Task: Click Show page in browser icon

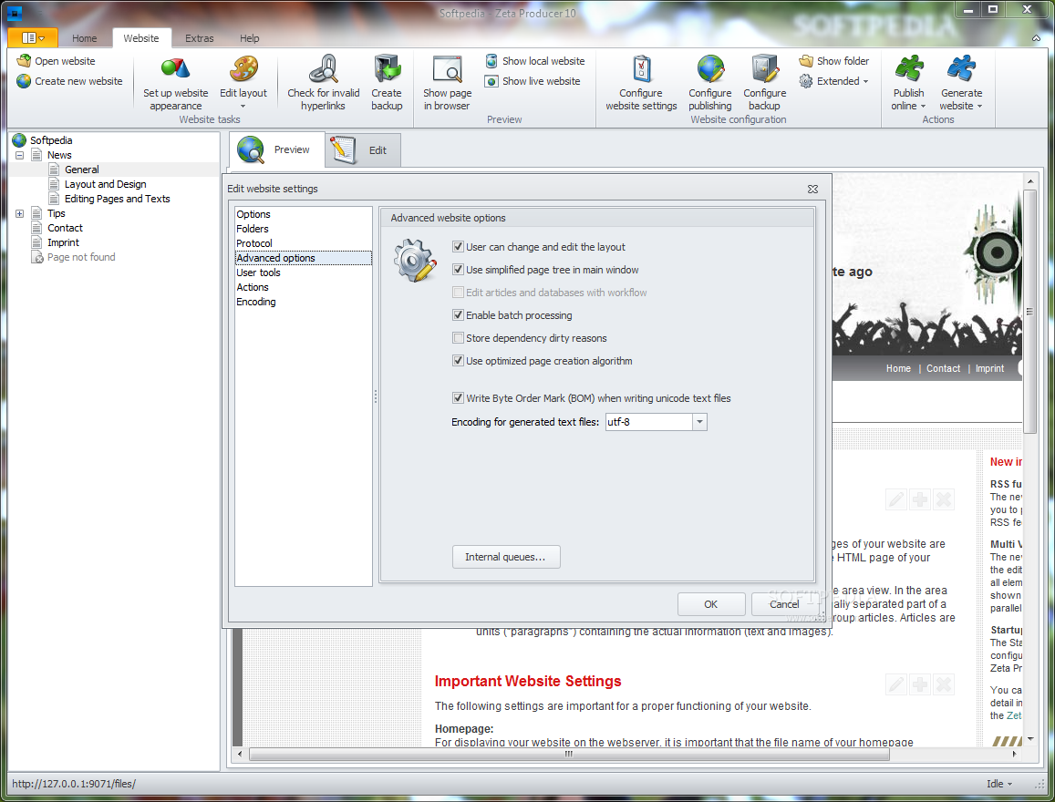Action: pos(448,68)
